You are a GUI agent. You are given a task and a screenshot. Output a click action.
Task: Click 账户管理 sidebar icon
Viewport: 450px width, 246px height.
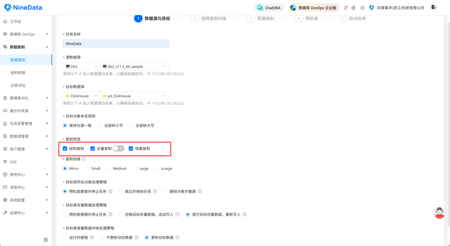(5, 149)
